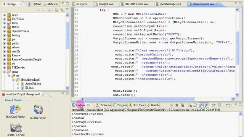Open the OCF View tab

(136, 105)
